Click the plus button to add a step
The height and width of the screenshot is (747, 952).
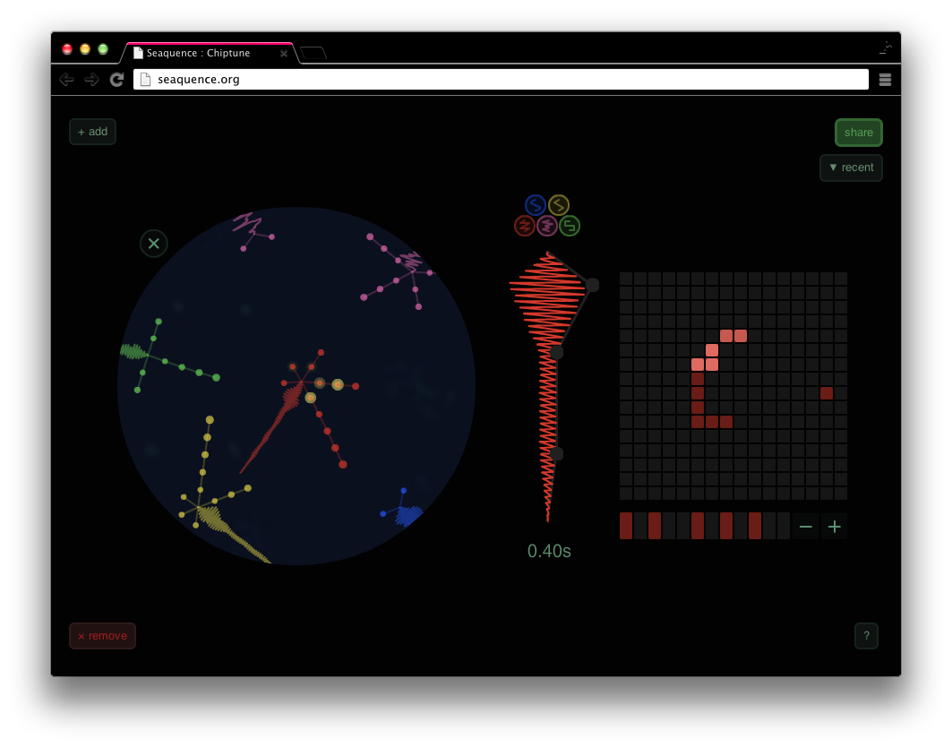(834, 527)
